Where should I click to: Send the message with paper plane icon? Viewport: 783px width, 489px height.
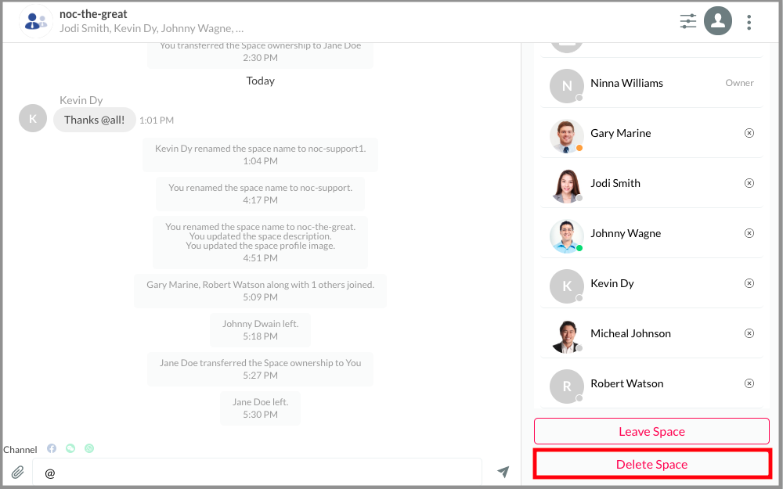pyautogui.click(x=503, y=471)
